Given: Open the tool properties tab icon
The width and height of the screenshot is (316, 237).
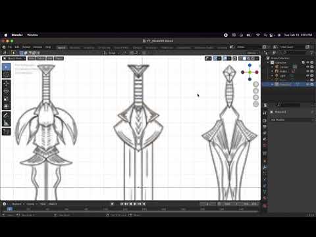Looking at the screenshot, I should 265,113.
